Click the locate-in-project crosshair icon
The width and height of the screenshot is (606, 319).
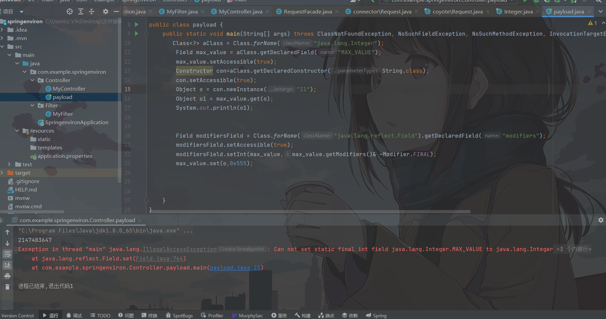point(69,12)
